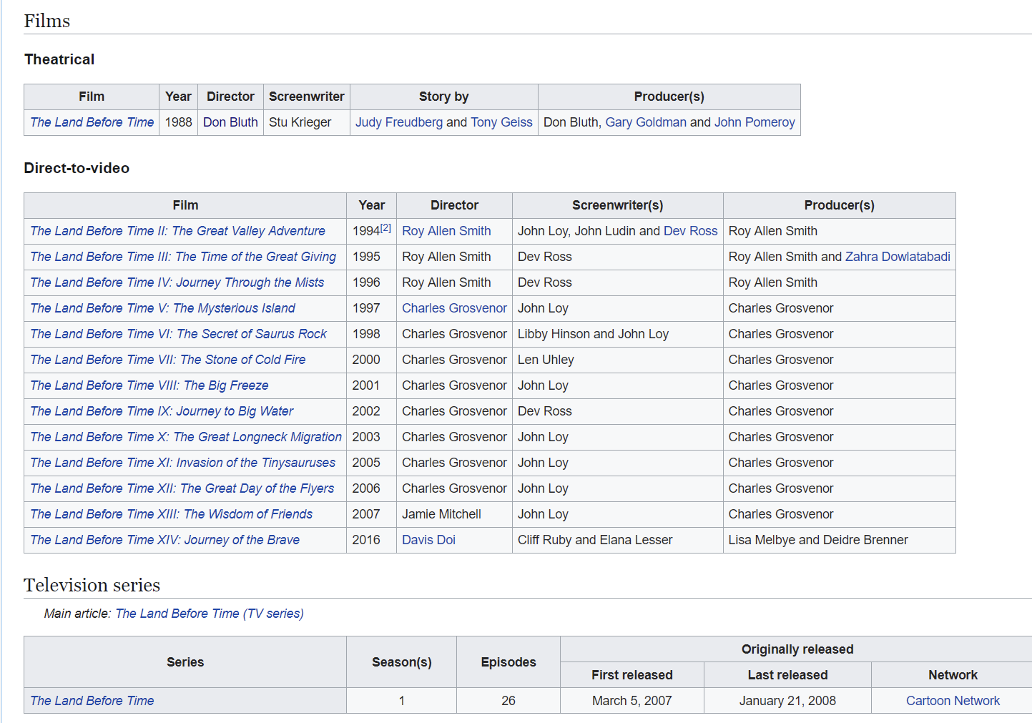
Task: Click the Season(s) column header
Action: [x=402, y=662]
